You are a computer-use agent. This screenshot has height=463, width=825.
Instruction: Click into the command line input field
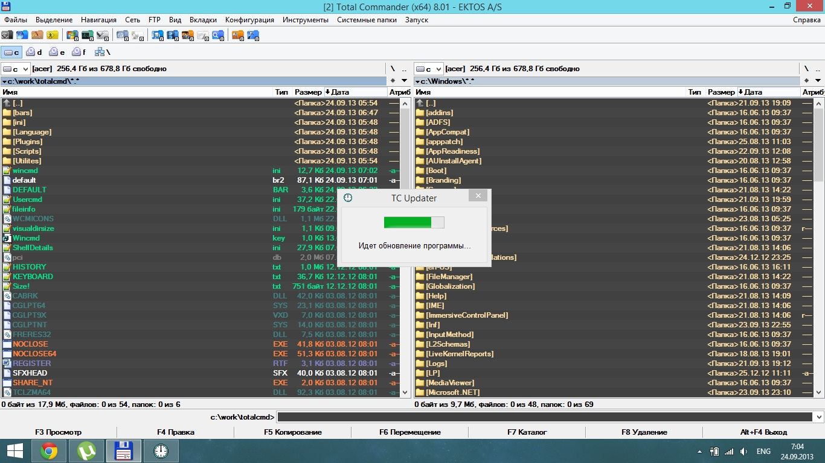coord(545,417)
